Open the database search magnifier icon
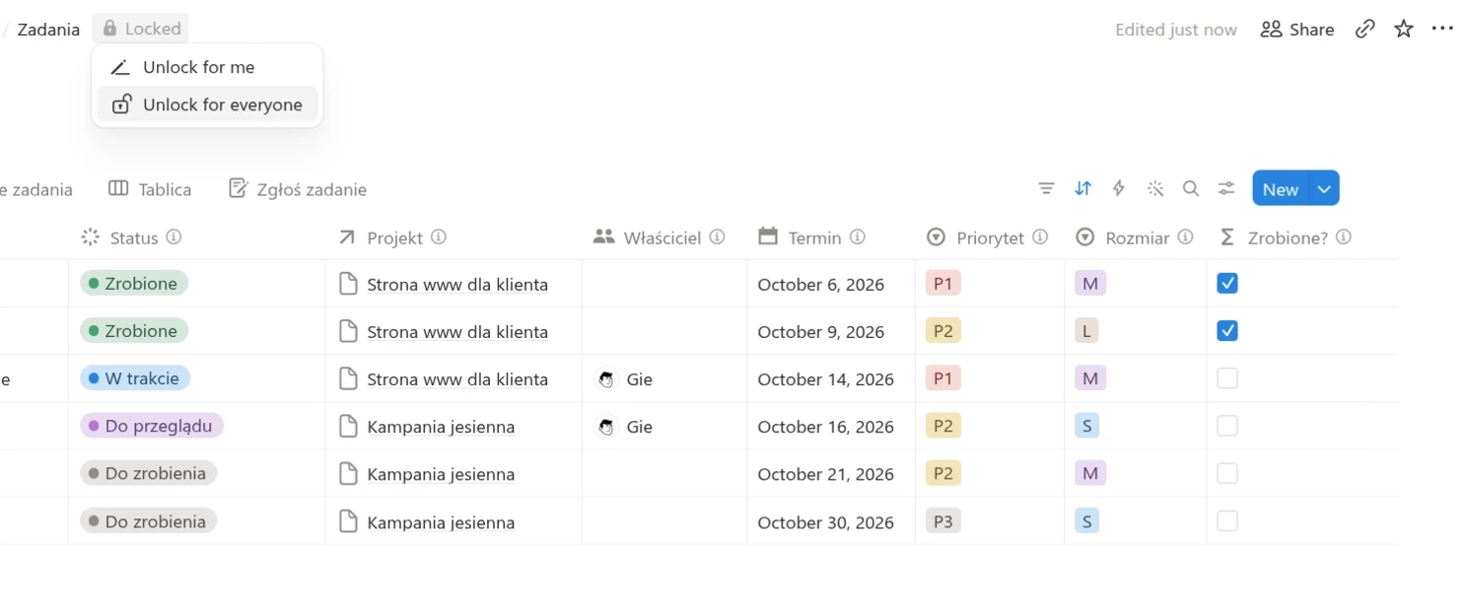 [x=1191, y=188]
